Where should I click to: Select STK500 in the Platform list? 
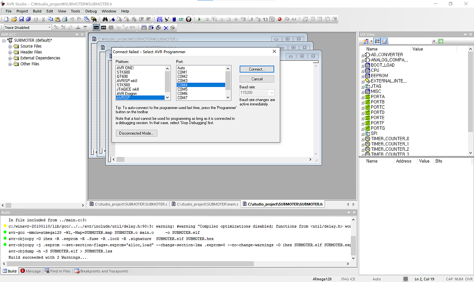tap(124, 85)
